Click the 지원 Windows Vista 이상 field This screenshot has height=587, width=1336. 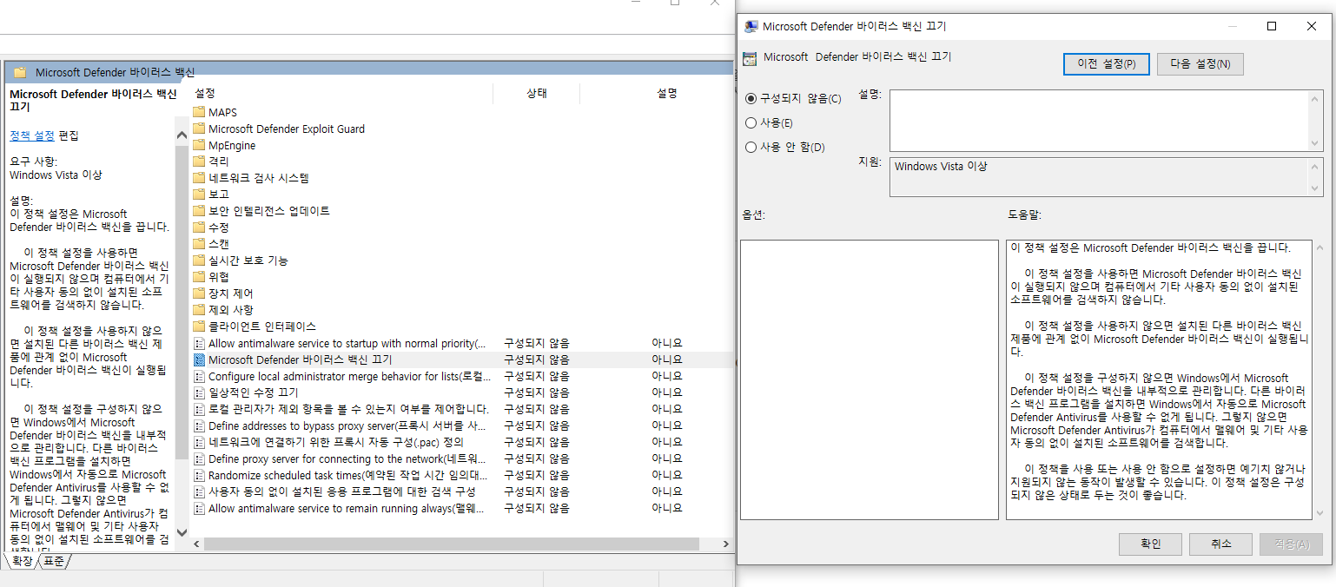[x=1099, y=177]
